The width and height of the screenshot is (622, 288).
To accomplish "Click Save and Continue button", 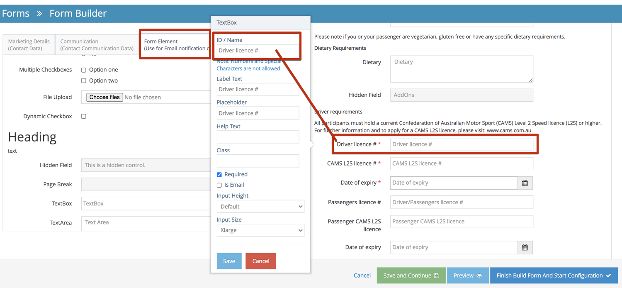I will 411,276.
